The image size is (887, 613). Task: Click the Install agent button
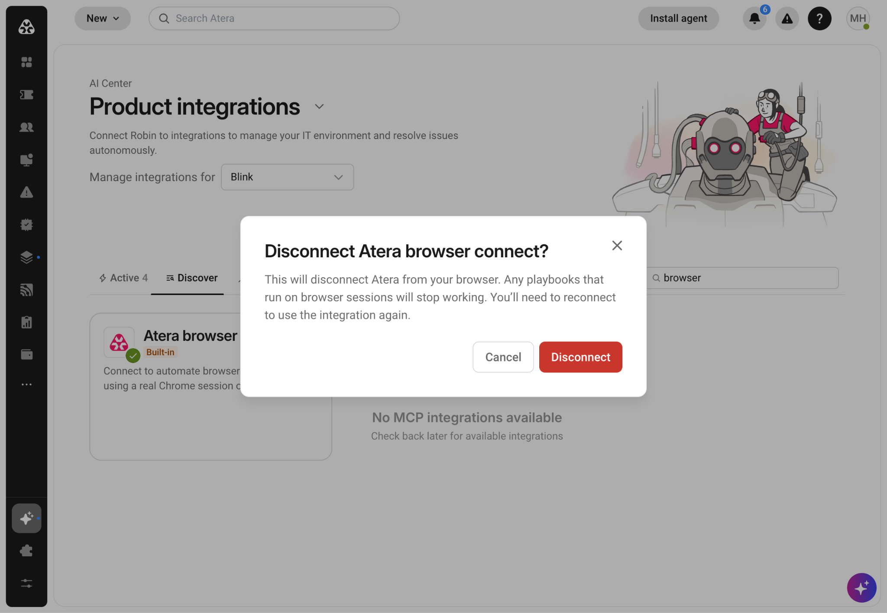[x=679, y=19]
